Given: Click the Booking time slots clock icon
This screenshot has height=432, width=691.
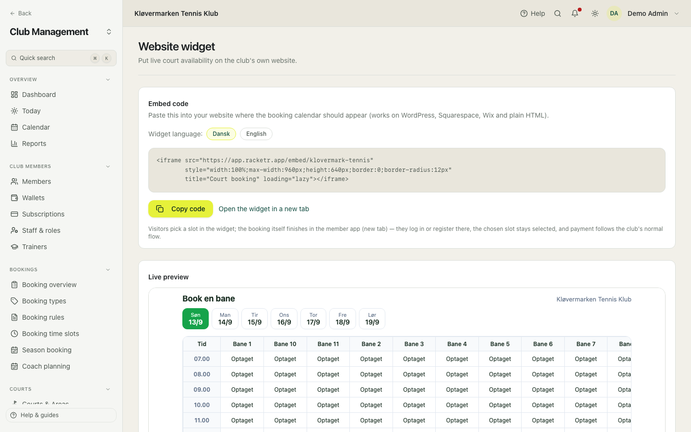Looking at the screenshot, I should (x=14, y=334).
